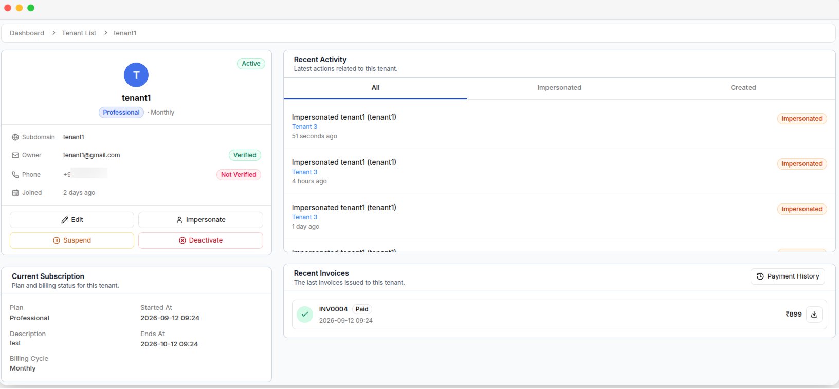Click the invoice amount ₹899
This screenshot has height=389, width=839.
pos(793,314)
